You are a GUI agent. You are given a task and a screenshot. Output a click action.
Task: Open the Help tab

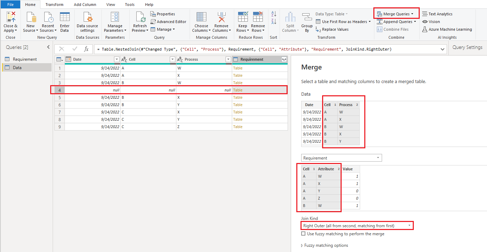(149, 5)
